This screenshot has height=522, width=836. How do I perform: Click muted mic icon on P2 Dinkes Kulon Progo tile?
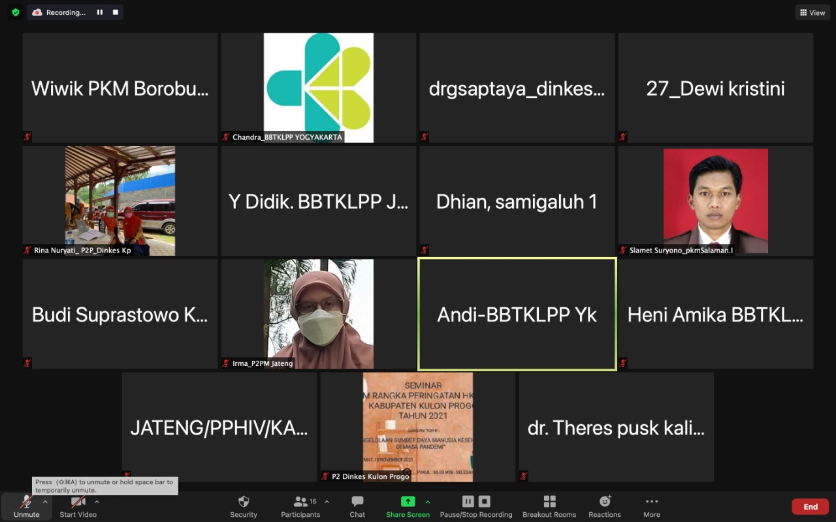pos(325,476)
